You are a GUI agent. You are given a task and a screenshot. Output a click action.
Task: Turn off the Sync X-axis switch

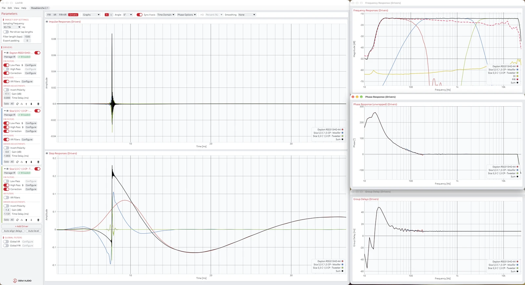click(139, 15)
